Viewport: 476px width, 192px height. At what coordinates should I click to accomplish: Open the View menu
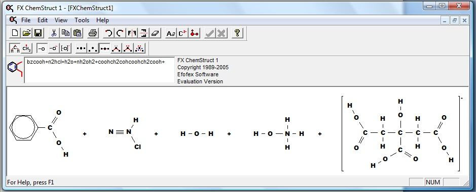61,20
